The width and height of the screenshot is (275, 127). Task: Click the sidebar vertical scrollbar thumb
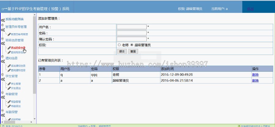coord(35,55)
